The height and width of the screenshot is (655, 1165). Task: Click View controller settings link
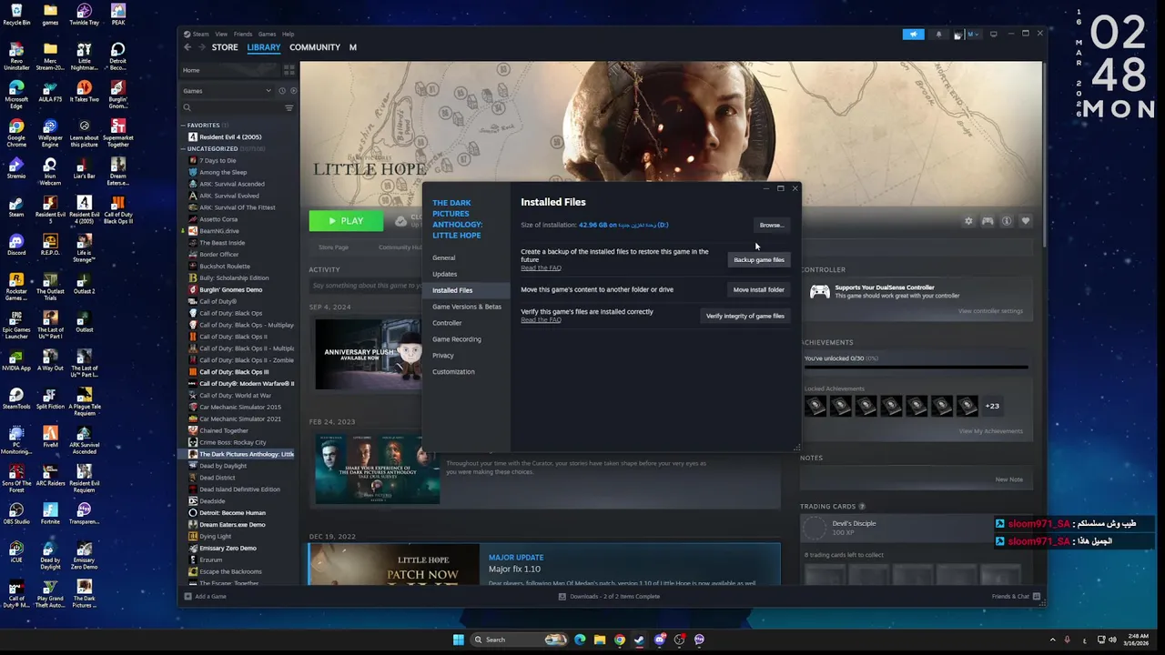(990, 311)
